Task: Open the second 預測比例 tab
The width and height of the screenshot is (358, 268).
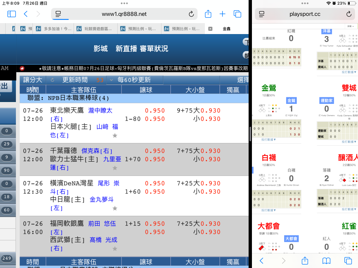Action: (x=183, y=29)
